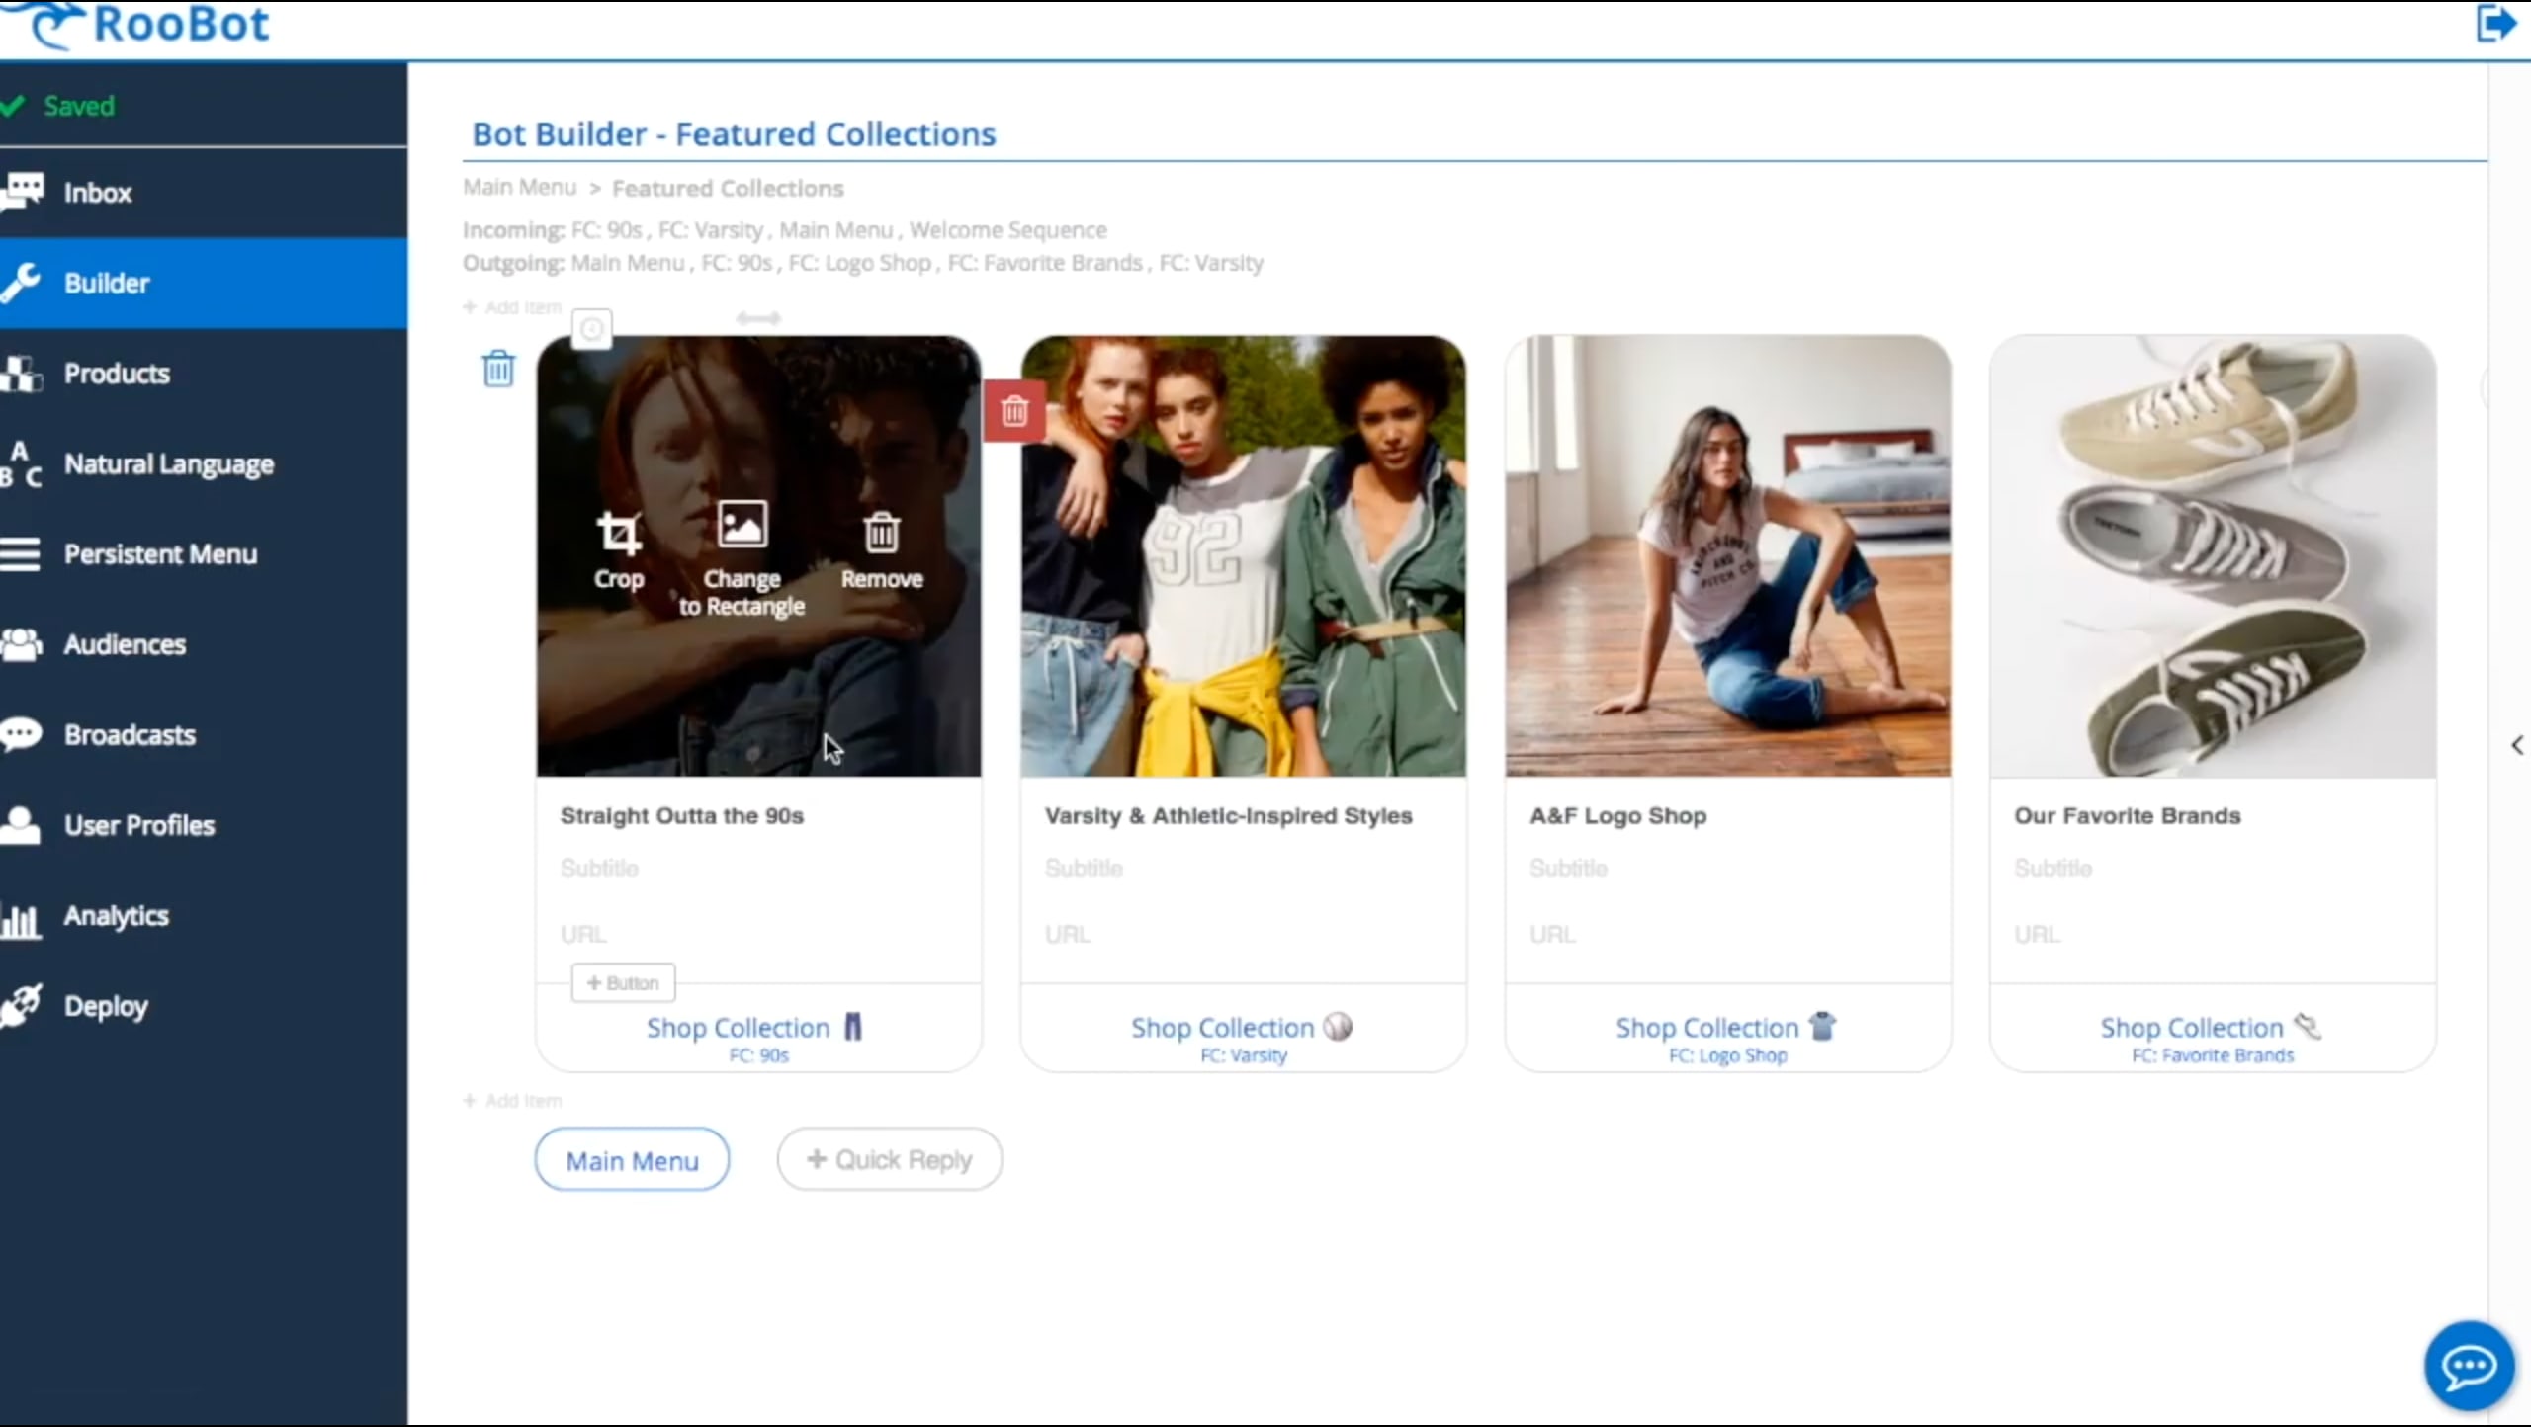Viewport: 2531px width, 1427px height.
Task: Click the Main Menu quick reply button
Action: (x=632, y=1160)
